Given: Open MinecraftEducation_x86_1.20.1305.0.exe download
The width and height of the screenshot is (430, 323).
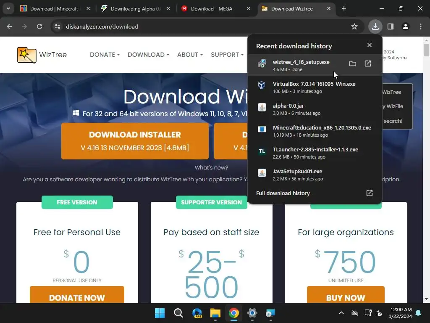Looking at the screenshot, I should pos(315,131).
